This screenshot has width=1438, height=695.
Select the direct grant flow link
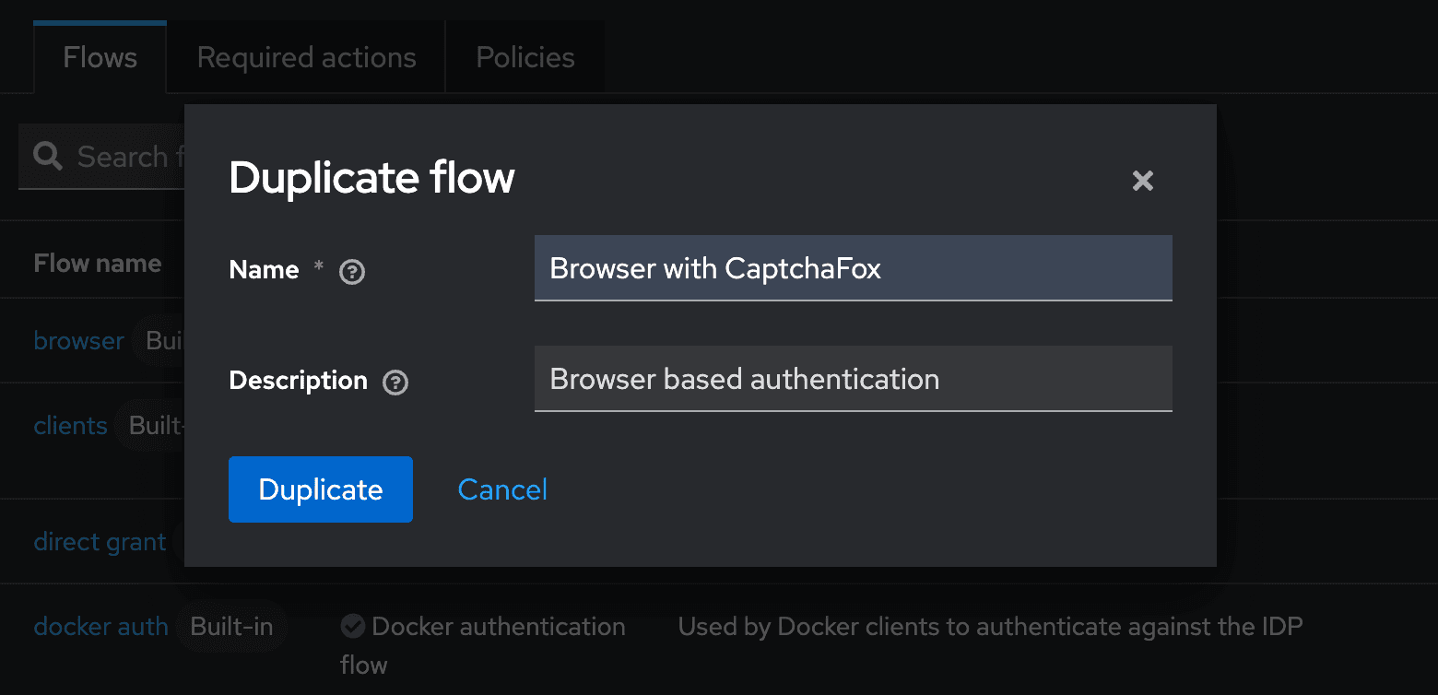point(100,542)
